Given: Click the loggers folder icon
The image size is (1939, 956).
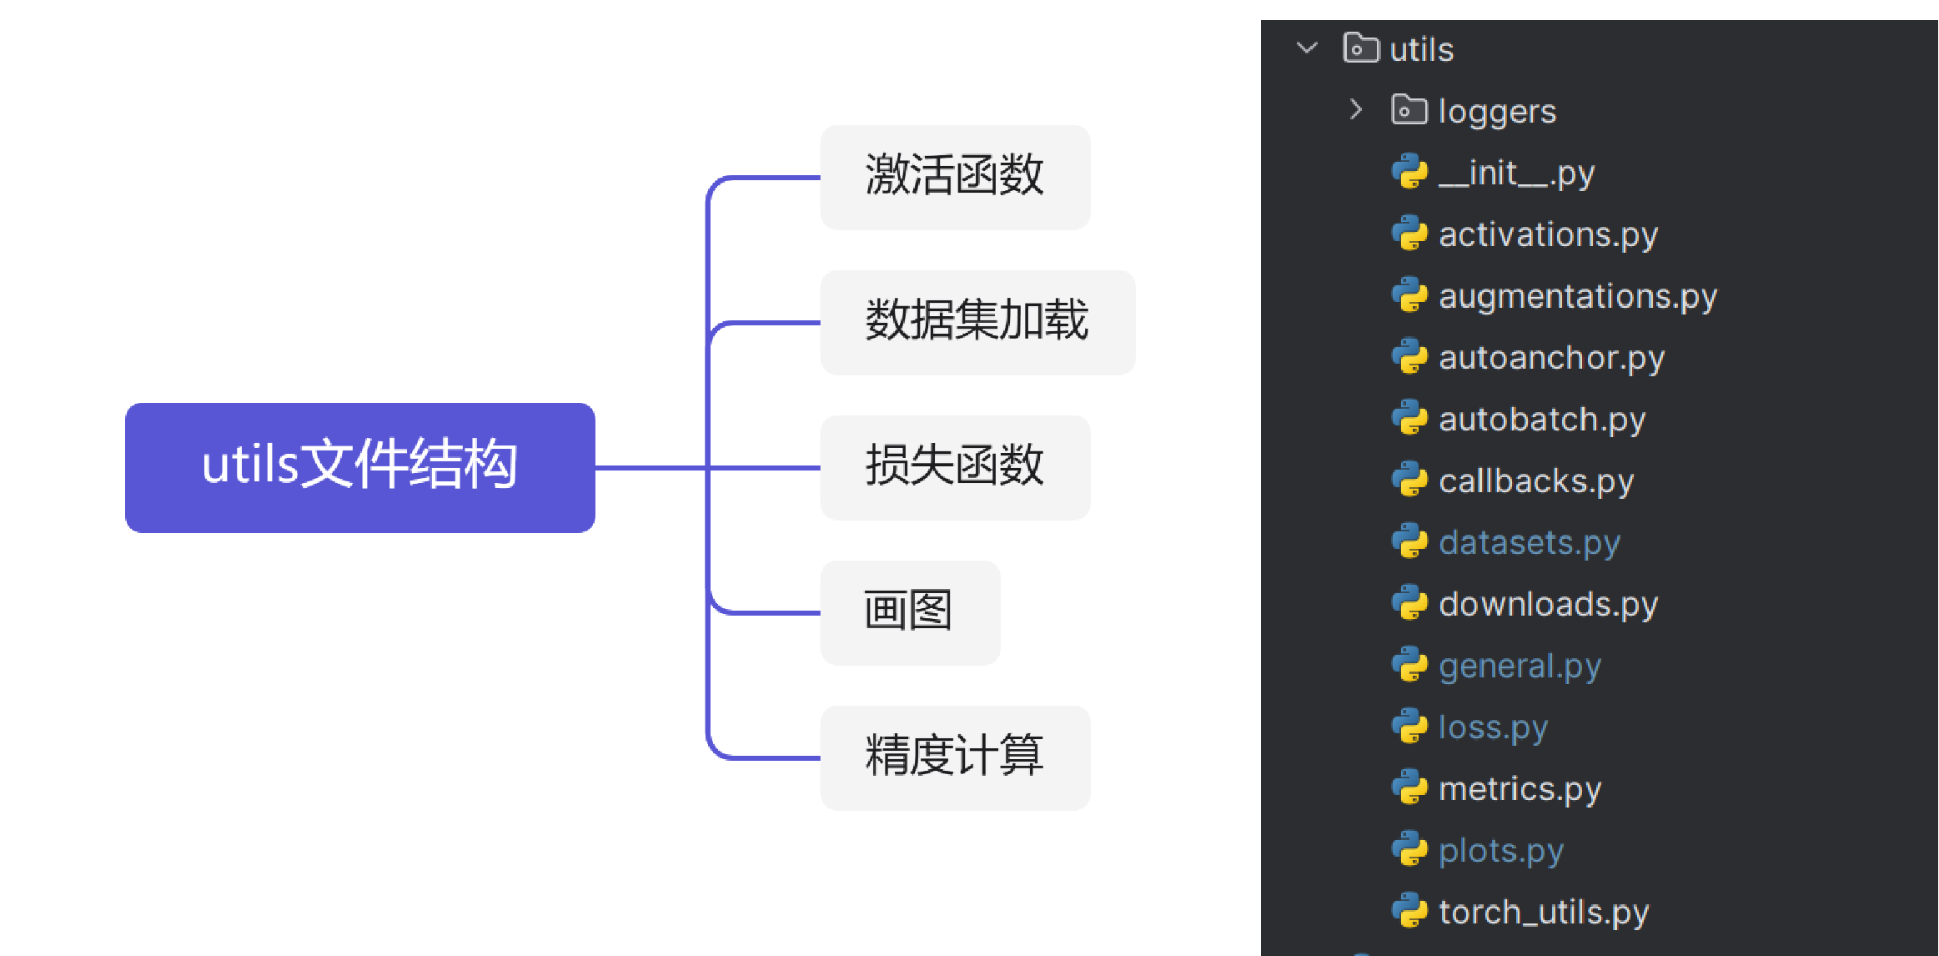Looking at the screenshot, I should pyautogui.click(x=1409, y=110).
